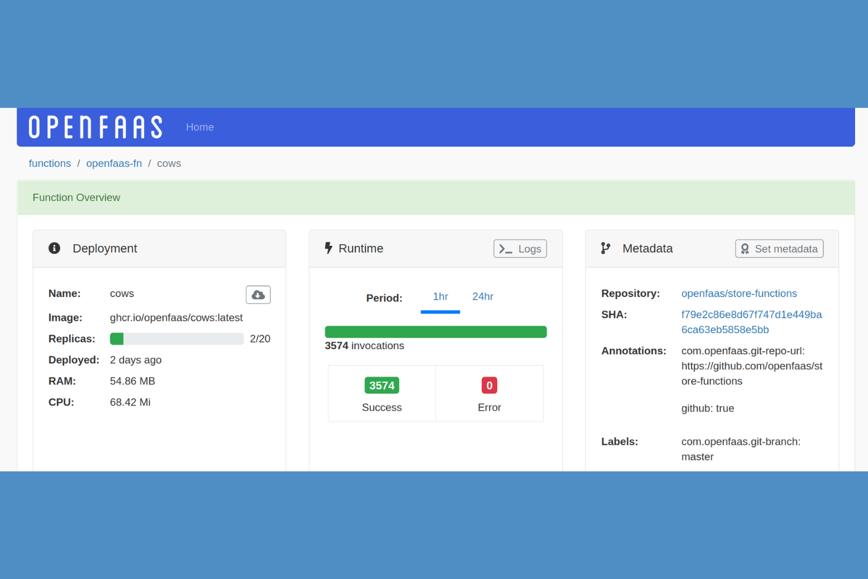Click the Runtime lightning bolt icon
This screenshot has width=868, height=579.
click(328, 248)
